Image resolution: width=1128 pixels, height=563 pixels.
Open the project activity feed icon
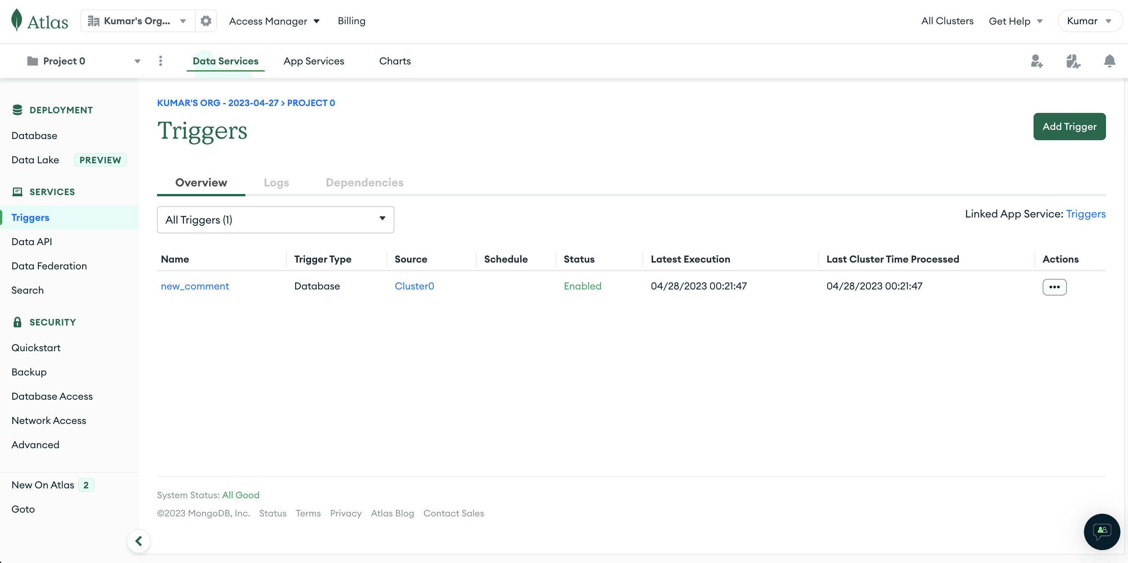coord(1073,61)
